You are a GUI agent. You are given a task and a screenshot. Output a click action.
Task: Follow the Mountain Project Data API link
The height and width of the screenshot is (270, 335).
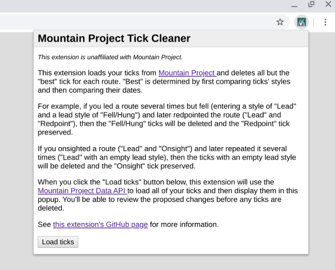point(82,191)
